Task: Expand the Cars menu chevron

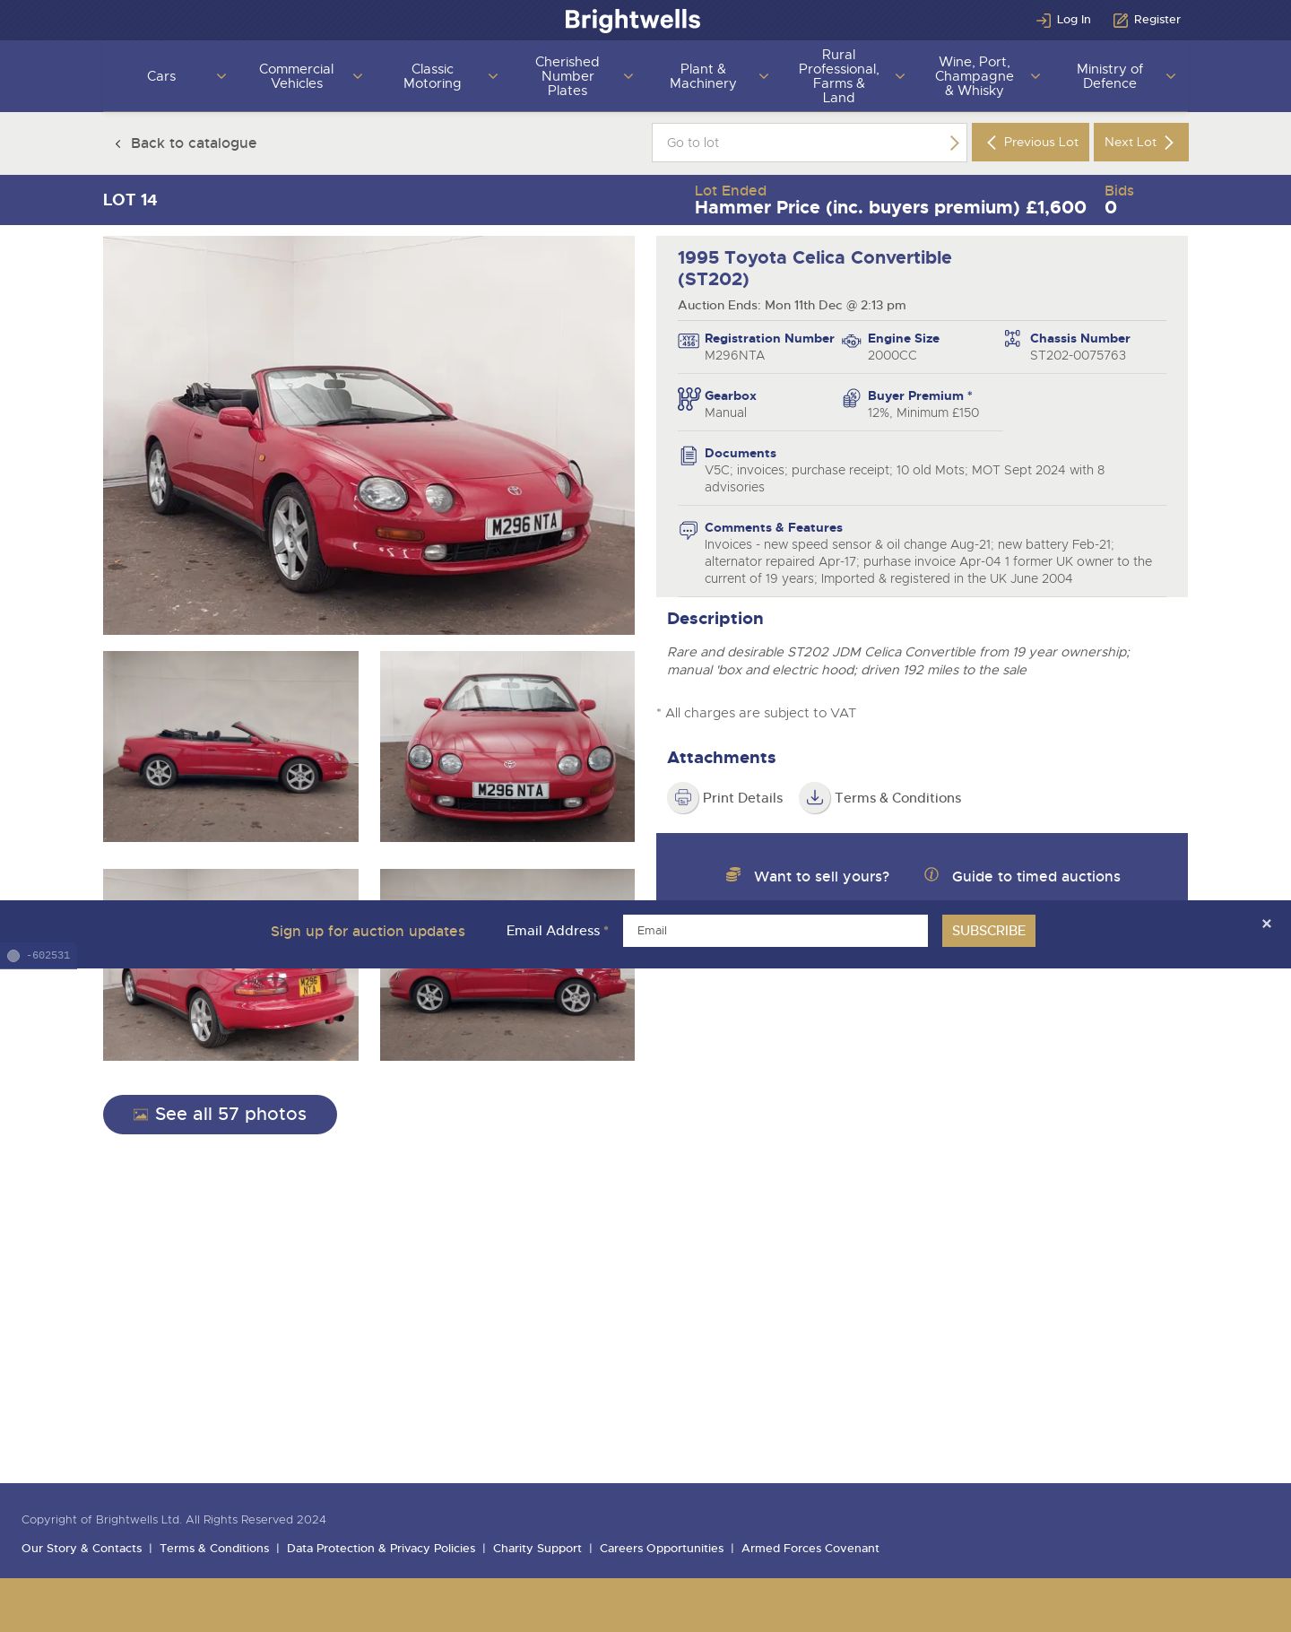Action: (221, 76)
